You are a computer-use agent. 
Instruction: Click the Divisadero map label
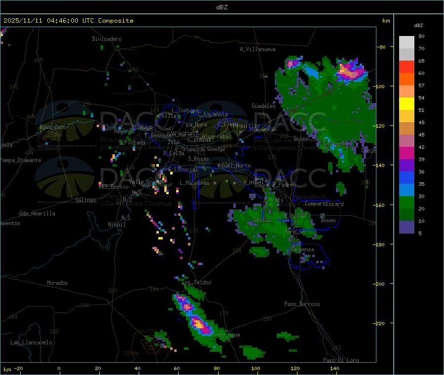[107, 39]
